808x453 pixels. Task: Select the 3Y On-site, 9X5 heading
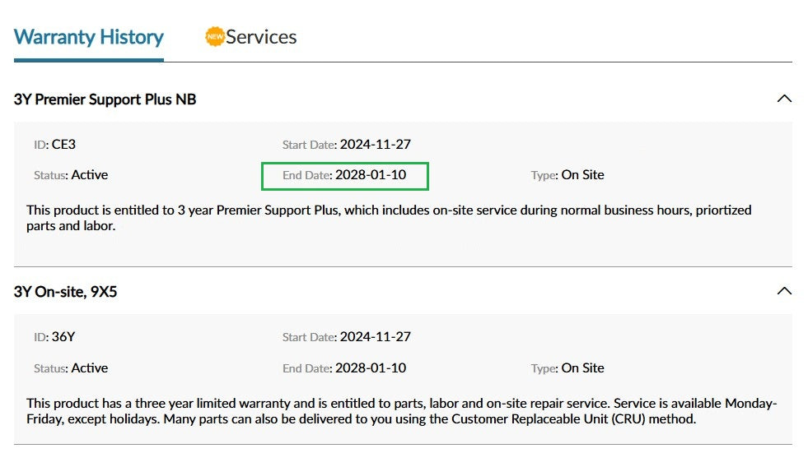[65, 292]
